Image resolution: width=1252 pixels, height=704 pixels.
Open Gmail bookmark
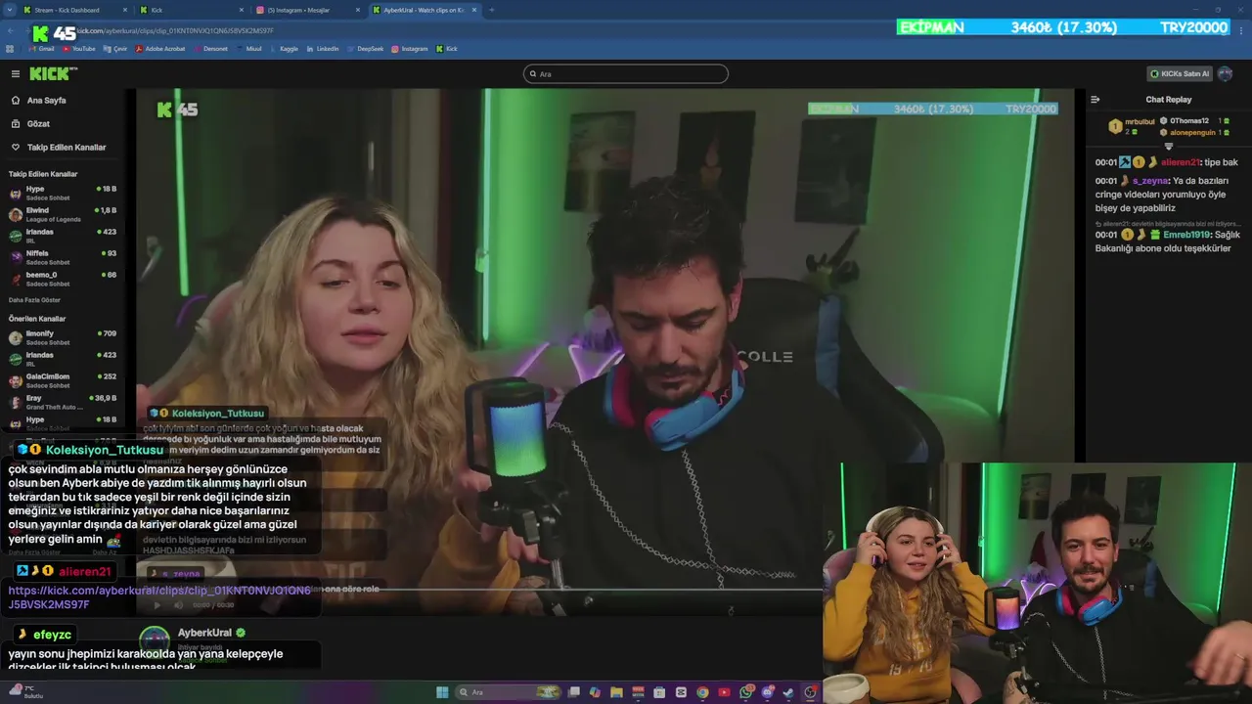(x=41, y=49)
